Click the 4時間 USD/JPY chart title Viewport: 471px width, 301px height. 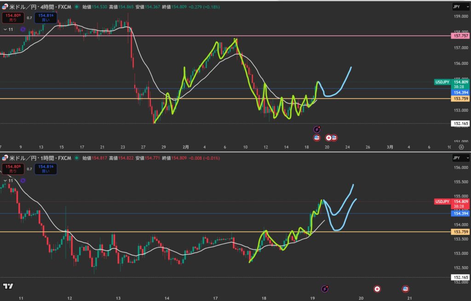(x=40, y=7)
